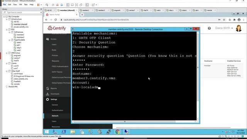Image resolution: width=247 pixels, height=139 pixels.
Task: Go back in Chrome
Action: point(46,20)
